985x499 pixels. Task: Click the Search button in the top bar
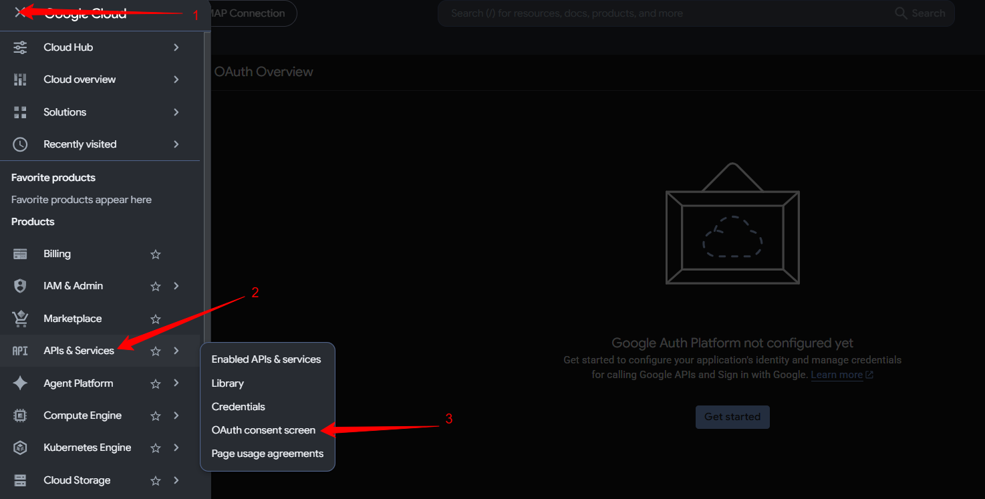(x=920, y=13)
